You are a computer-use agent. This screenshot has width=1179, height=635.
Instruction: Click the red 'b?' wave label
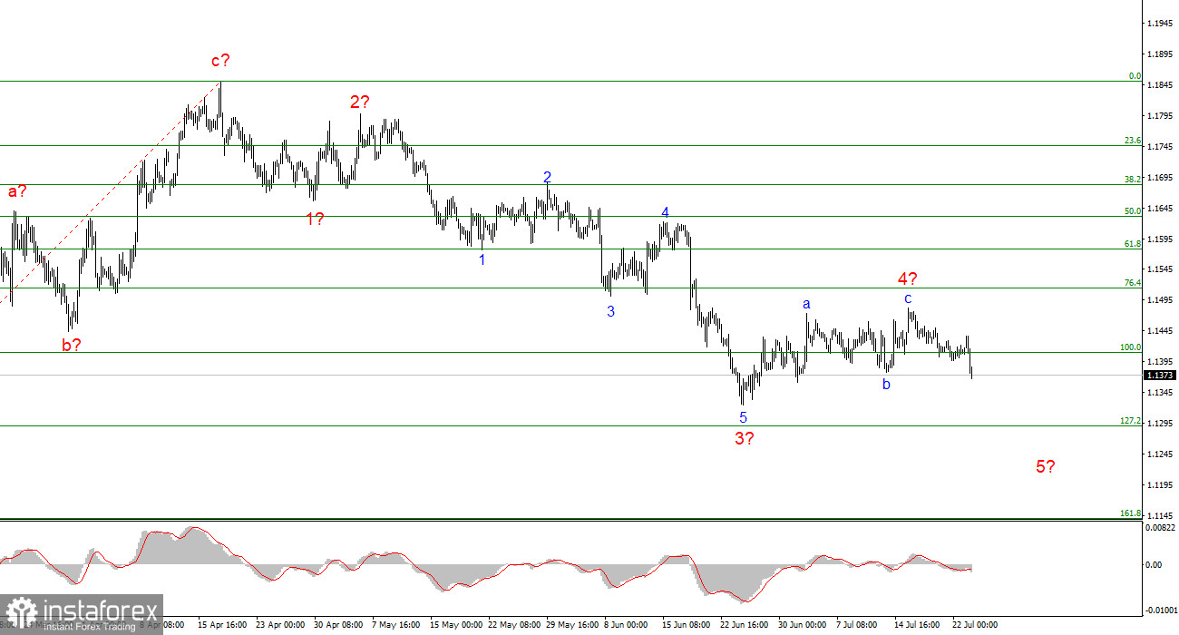click(x=72, y=344)
